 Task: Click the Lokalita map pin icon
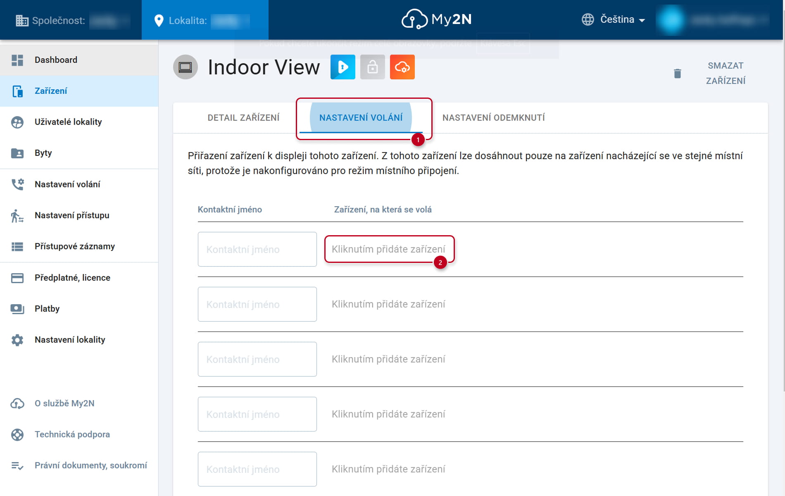(x=159, y=20)
